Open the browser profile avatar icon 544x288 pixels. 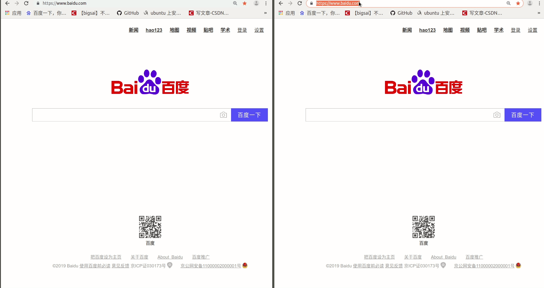pos(256,3)
